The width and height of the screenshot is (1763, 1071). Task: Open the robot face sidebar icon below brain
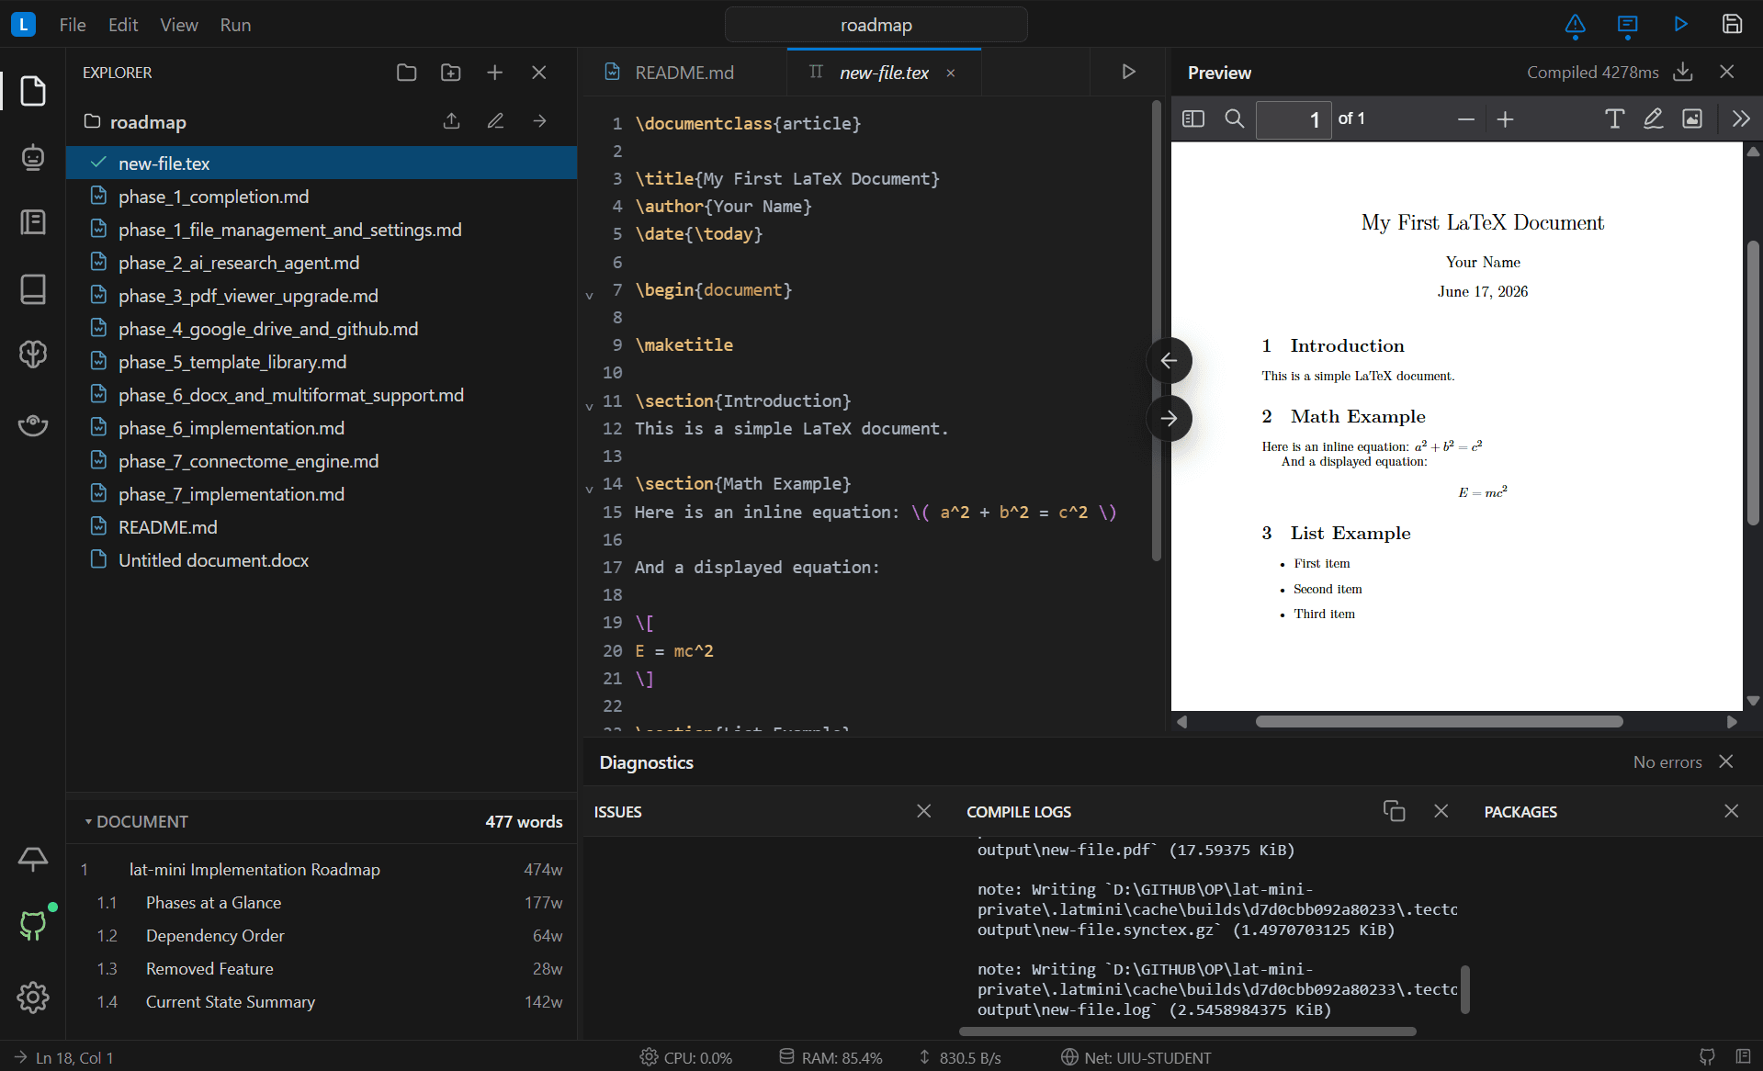tap(33, 424)
